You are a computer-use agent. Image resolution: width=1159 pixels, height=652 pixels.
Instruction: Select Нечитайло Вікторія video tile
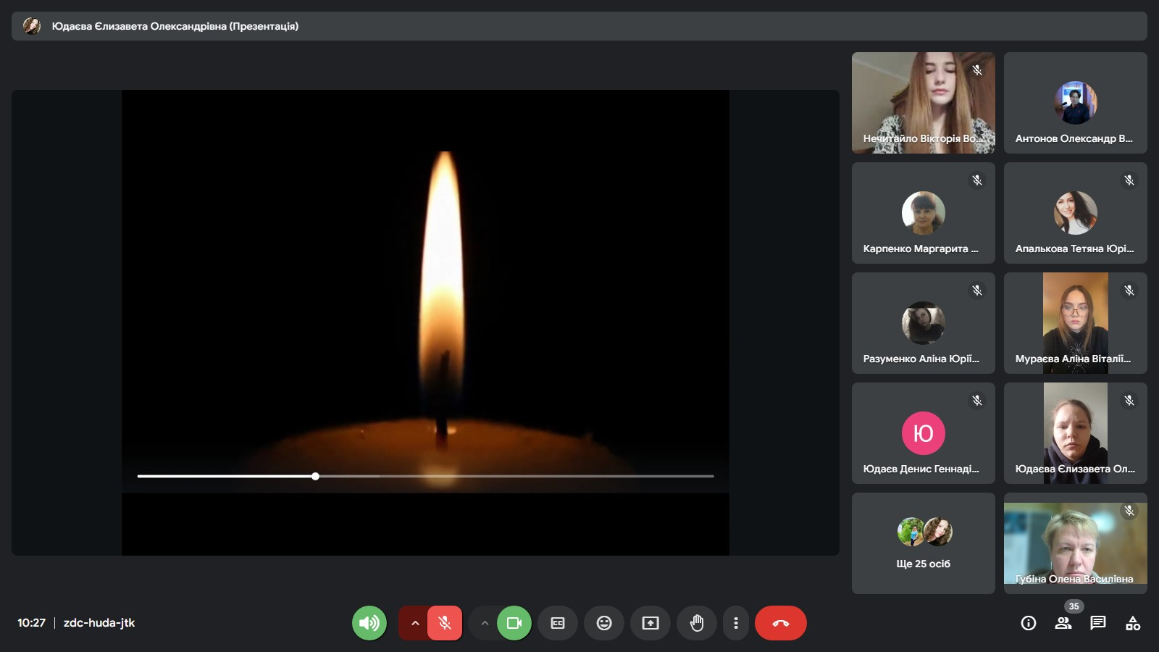924,103
